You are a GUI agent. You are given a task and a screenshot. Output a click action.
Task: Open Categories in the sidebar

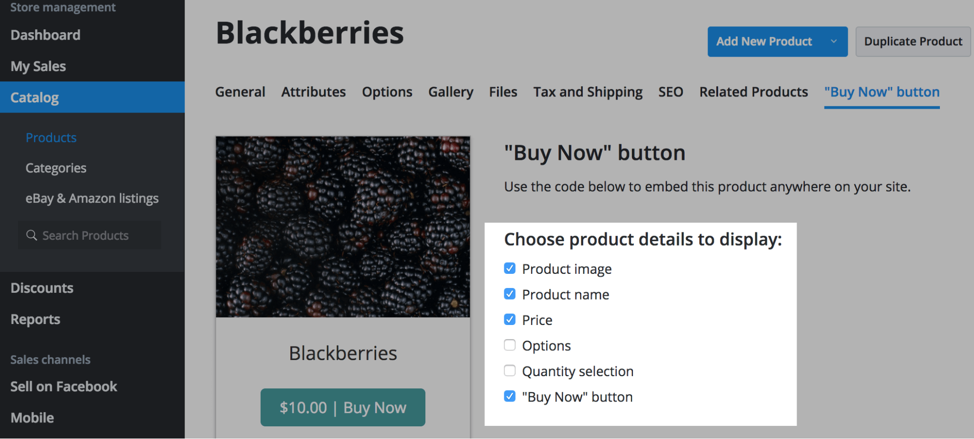click(56, 168)
